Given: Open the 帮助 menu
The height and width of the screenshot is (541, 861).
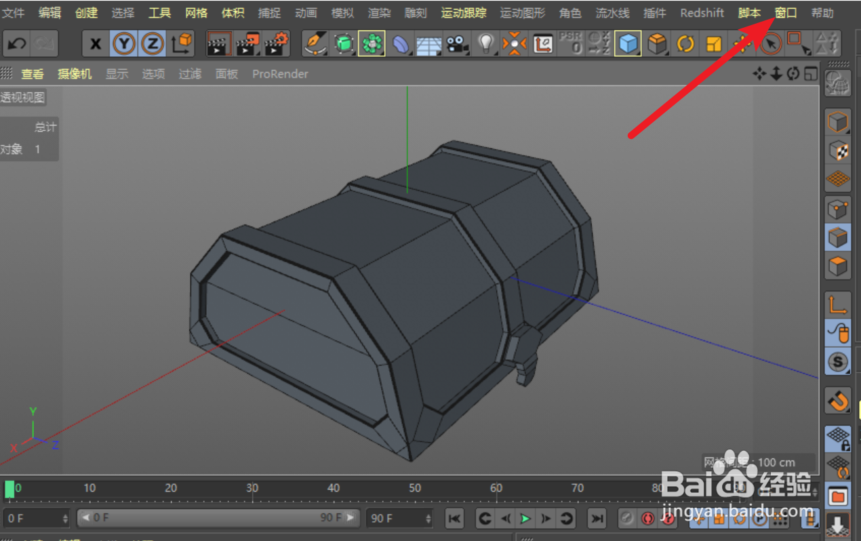Looking at the screenshot, I should pos(822,13).
